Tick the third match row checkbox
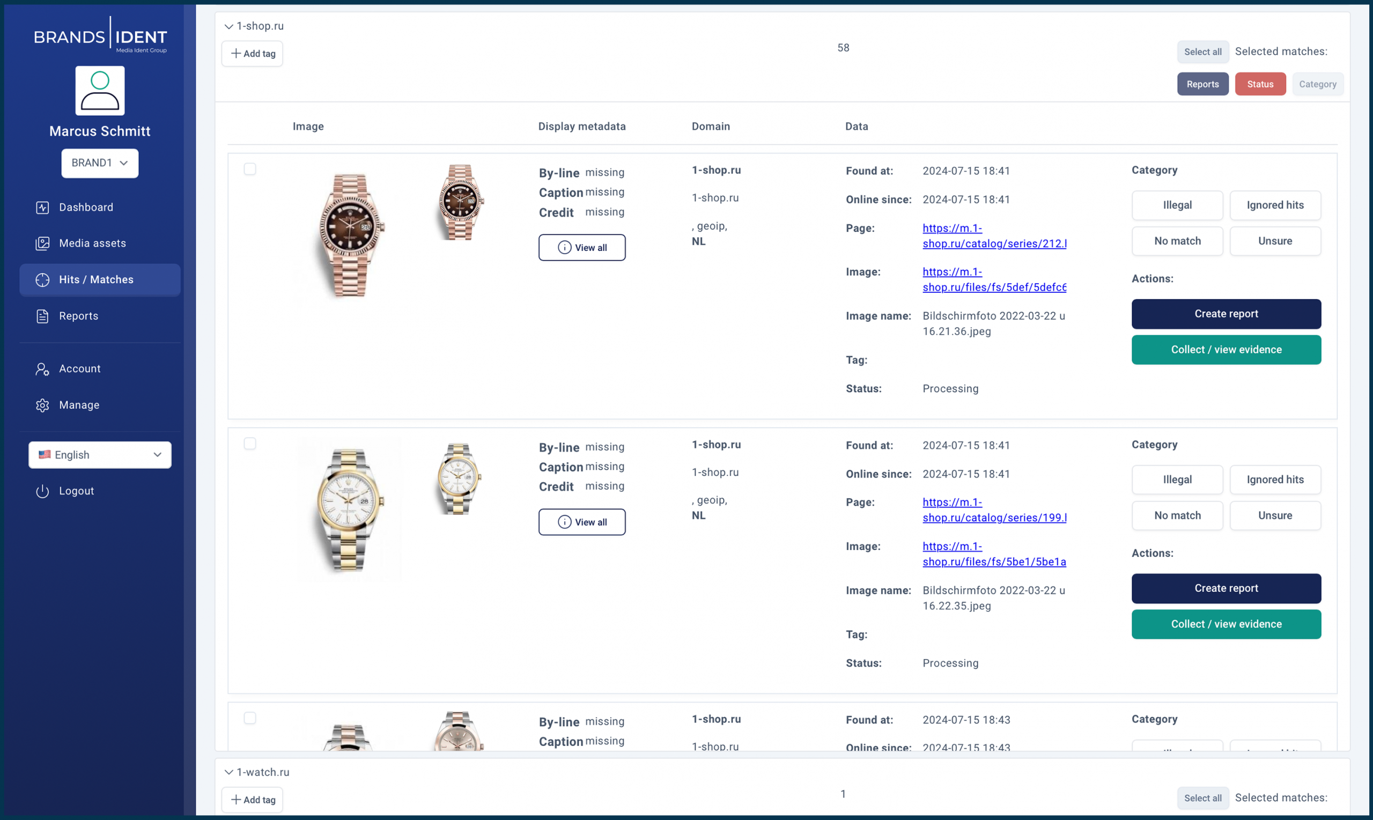The width and height of the screenshot is (1373, 820). [250, 718]
